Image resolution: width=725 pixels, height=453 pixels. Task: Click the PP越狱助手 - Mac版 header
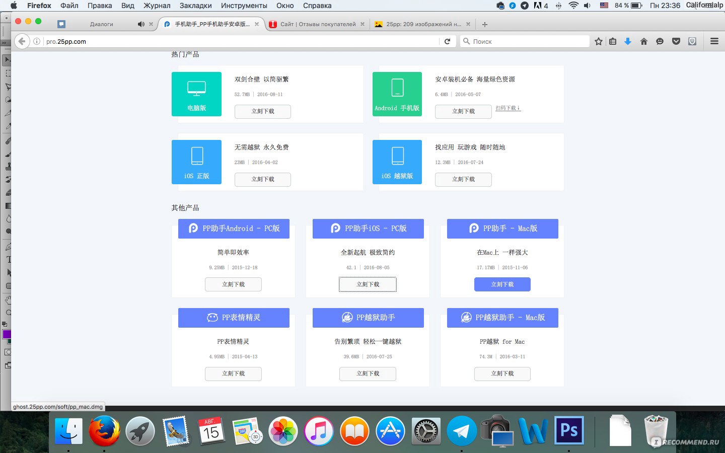[x=502, y=318]
